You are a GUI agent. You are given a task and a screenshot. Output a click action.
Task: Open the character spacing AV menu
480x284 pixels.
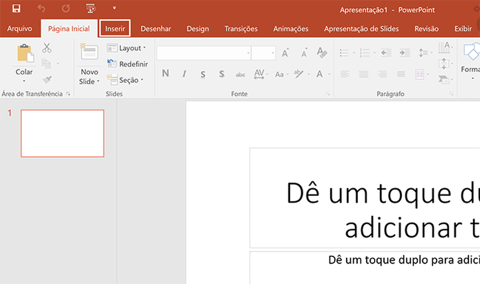coord(261,74)
